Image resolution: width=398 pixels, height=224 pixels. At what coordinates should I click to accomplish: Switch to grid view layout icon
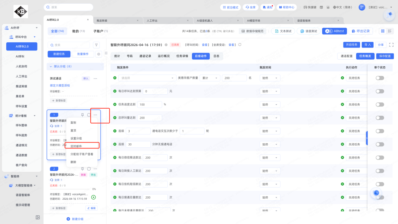[383, 31]
